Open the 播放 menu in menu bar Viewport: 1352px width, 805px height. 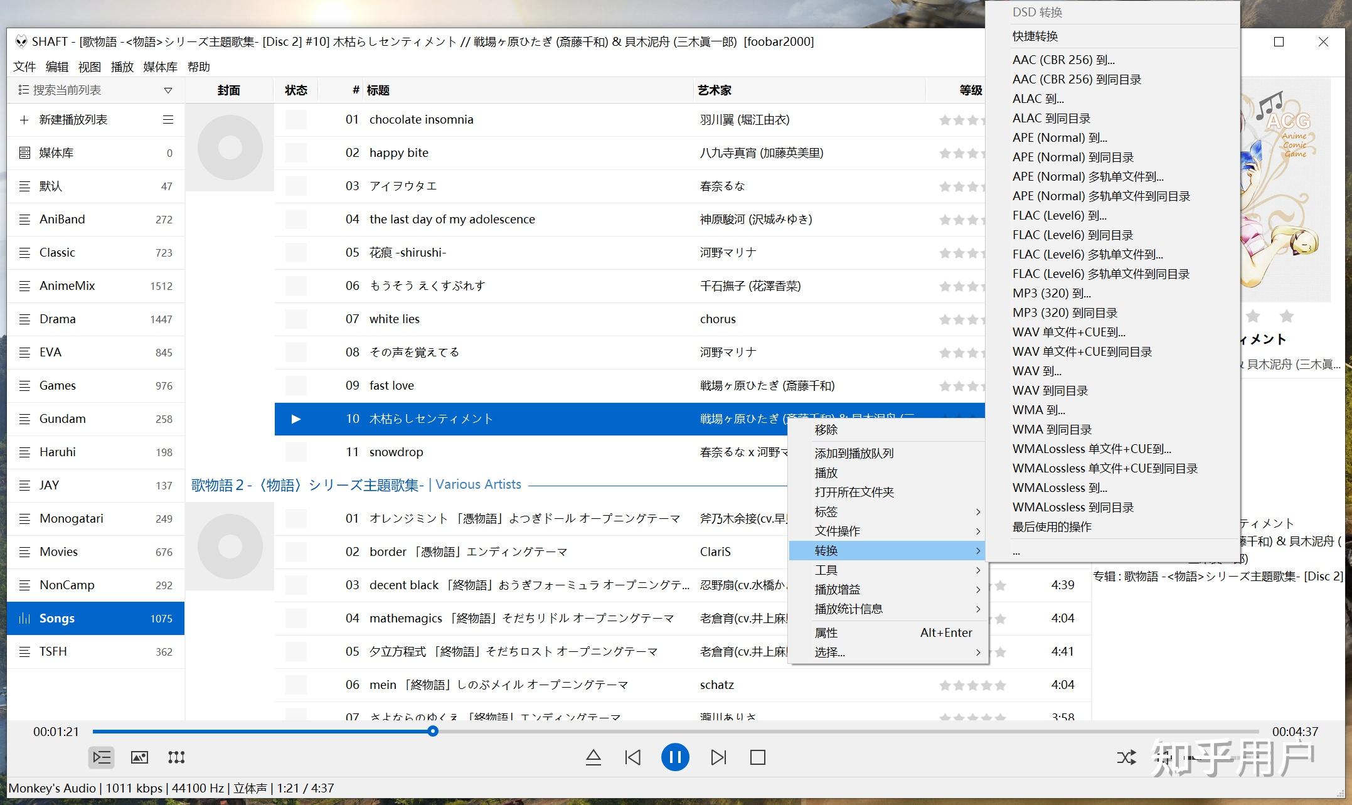pyautogui.click(x=122, y=67)
